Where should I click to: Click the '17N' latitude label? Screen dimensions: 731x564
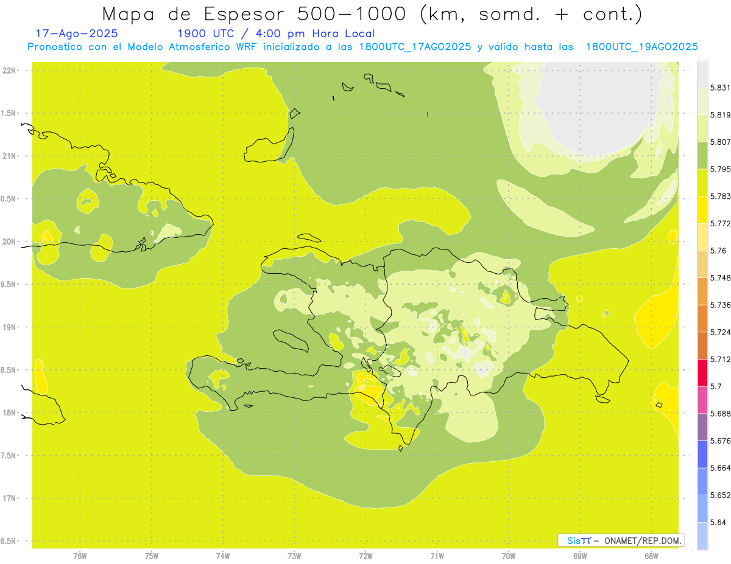click(9, 498)
